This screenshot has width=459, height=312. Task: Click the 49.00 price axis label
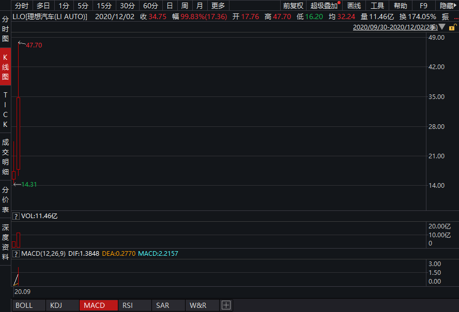click(436, 38)
